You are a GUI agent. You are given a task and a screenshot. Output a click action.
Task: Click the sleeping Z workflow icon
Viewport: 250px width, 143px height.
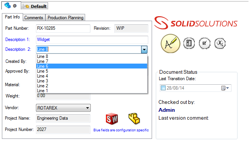(220, 43)
